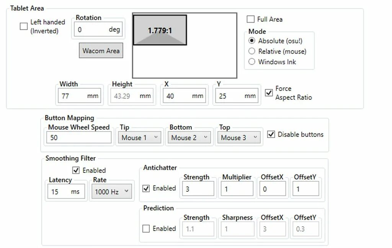Viewport: 392px width, 248px height.
Task: Toggle the Antichatter Enabled checkbox
Action: point(146,188)
